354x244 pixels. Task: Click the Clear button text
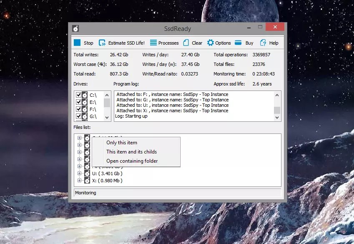pos(197,43)
